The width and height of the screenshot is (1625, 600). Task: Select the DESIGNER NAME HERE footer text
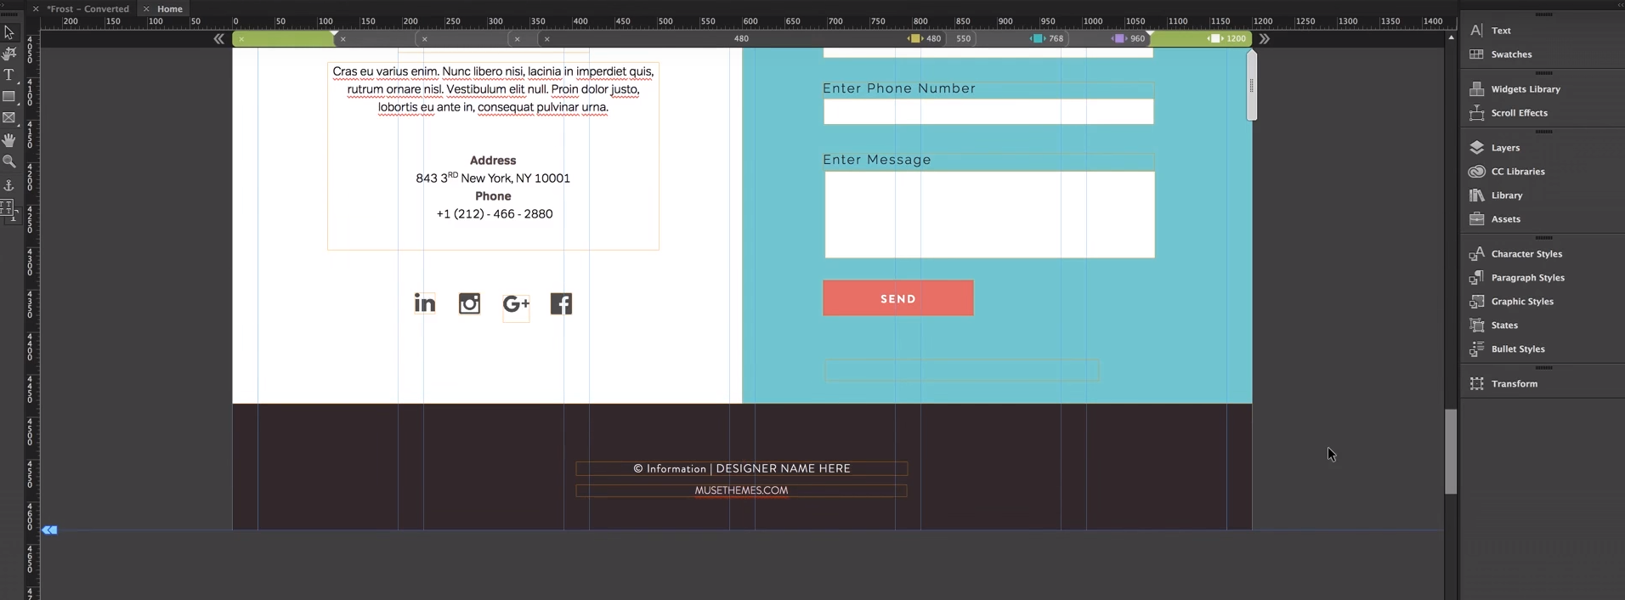pyautogui.click(x=783, y=468)
